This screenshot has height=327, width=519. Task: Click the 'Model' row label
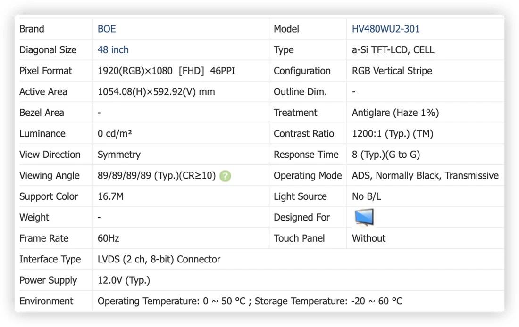tap(286, 29)
